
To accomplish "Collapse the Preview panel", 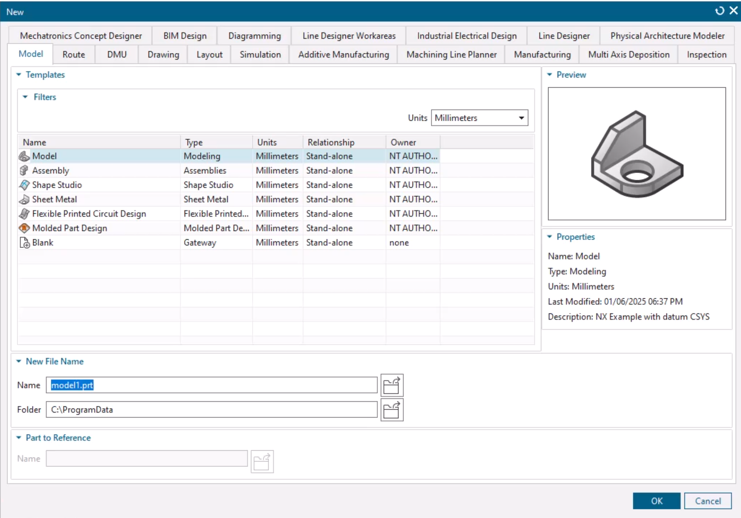I will (x=550, y=75).
